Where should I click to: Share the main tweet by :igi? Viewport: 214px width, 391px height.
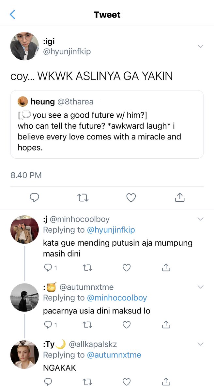[x=180, y=197]
